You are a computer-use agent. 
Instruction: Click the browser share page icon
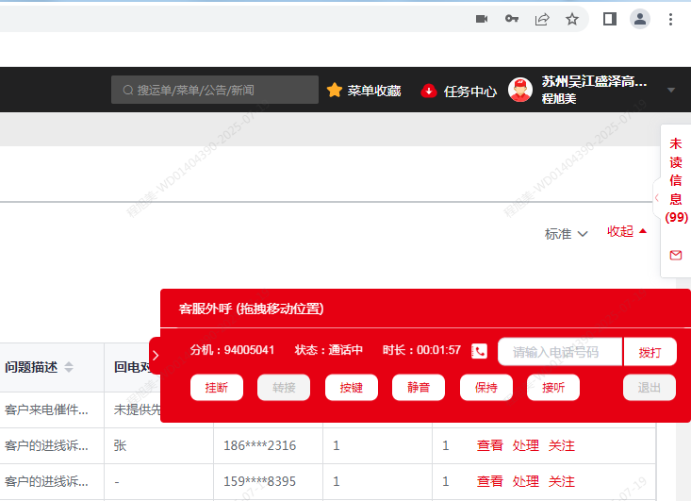pos(542,19)
